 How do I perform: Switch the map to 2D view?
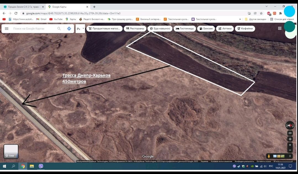point(290,133)
